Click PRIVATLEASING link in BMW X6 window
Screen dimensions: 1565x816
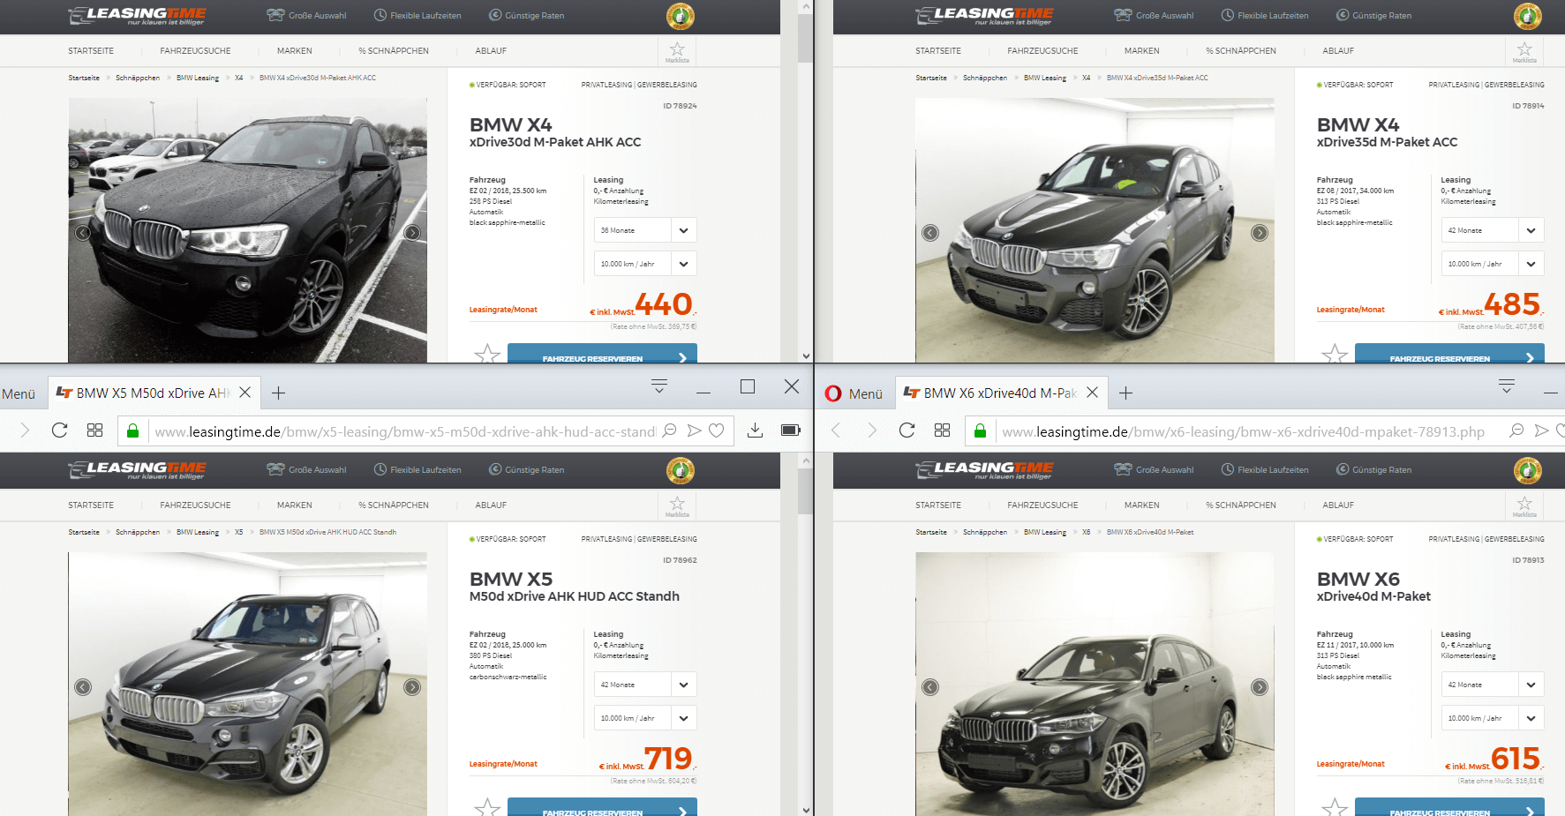click(x=1454, y=539)
